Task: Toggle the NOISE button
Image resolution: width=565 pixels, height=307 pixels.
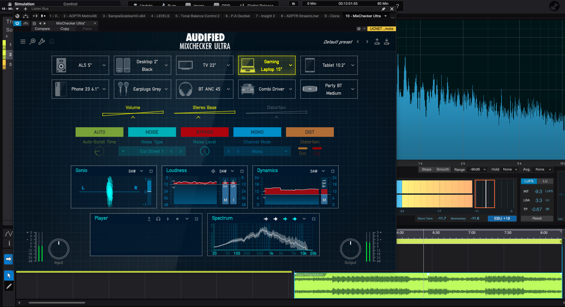Action: (x=152, y=132)
